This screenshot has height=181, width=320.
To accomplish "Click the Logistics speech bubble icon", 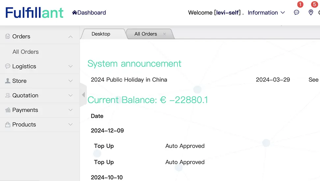I will (8, 66).
